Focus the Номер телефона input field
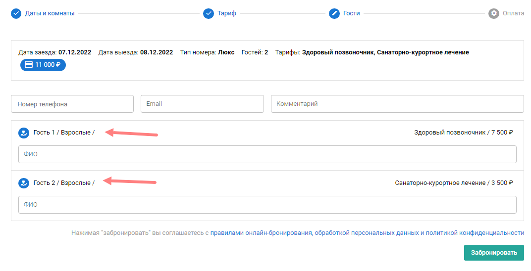 [x=72, y=104]
